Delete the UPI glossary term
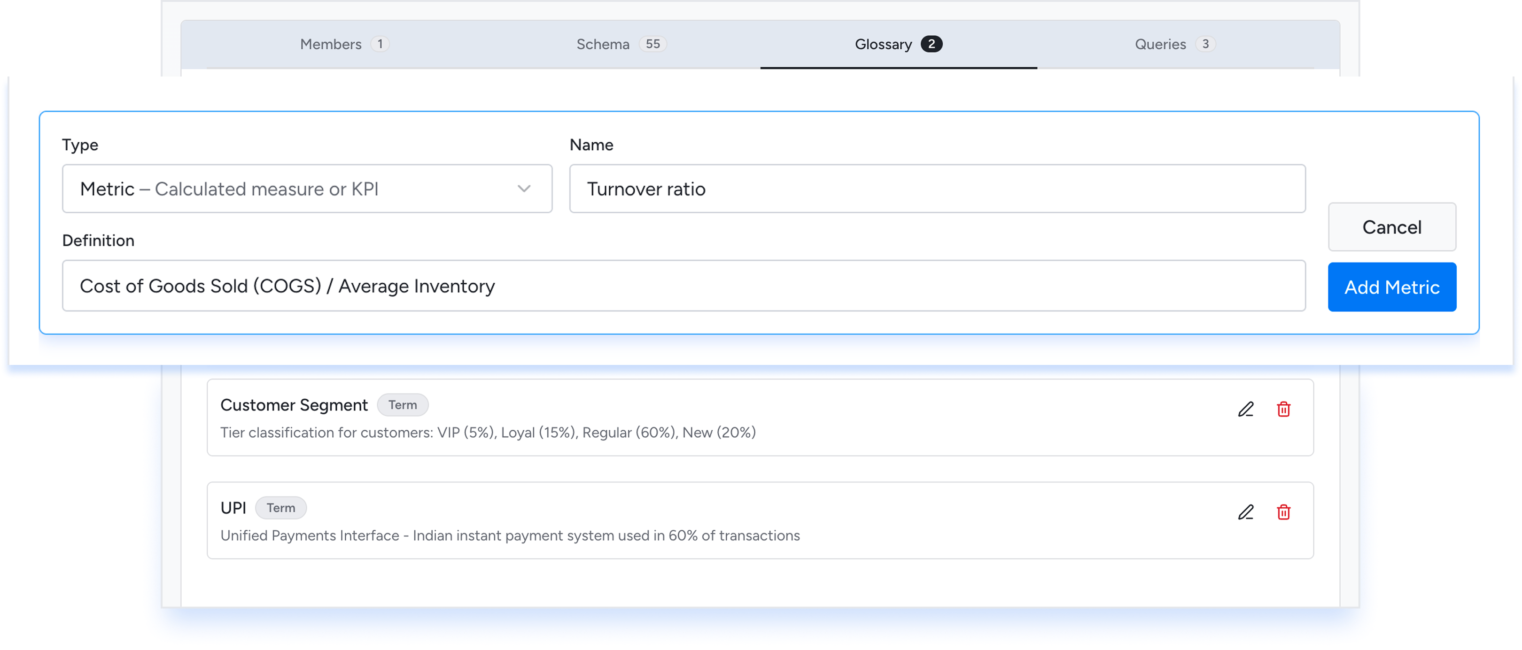Image resolution: width=1522 pixels, height=650 pixels. coord(1283,512)
